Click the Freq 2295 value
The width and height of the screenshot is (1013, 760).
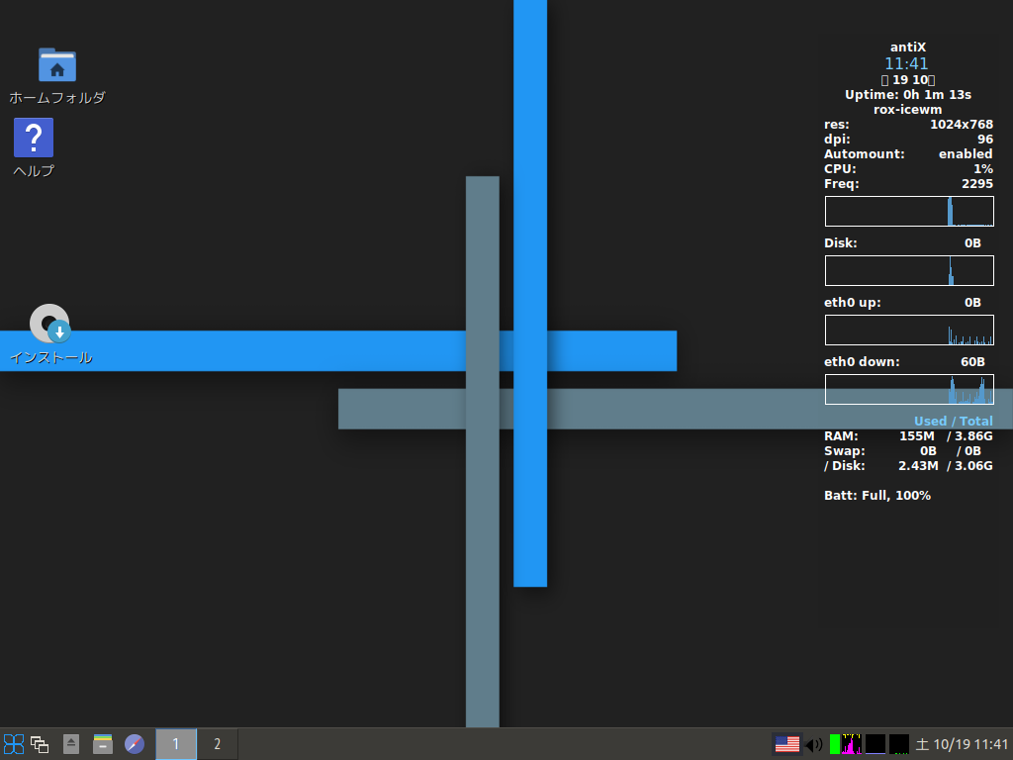976,183
